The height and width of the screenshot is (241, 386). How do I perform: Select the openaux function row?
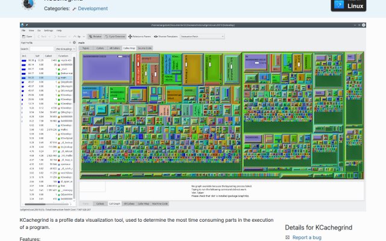coord(46,164)
